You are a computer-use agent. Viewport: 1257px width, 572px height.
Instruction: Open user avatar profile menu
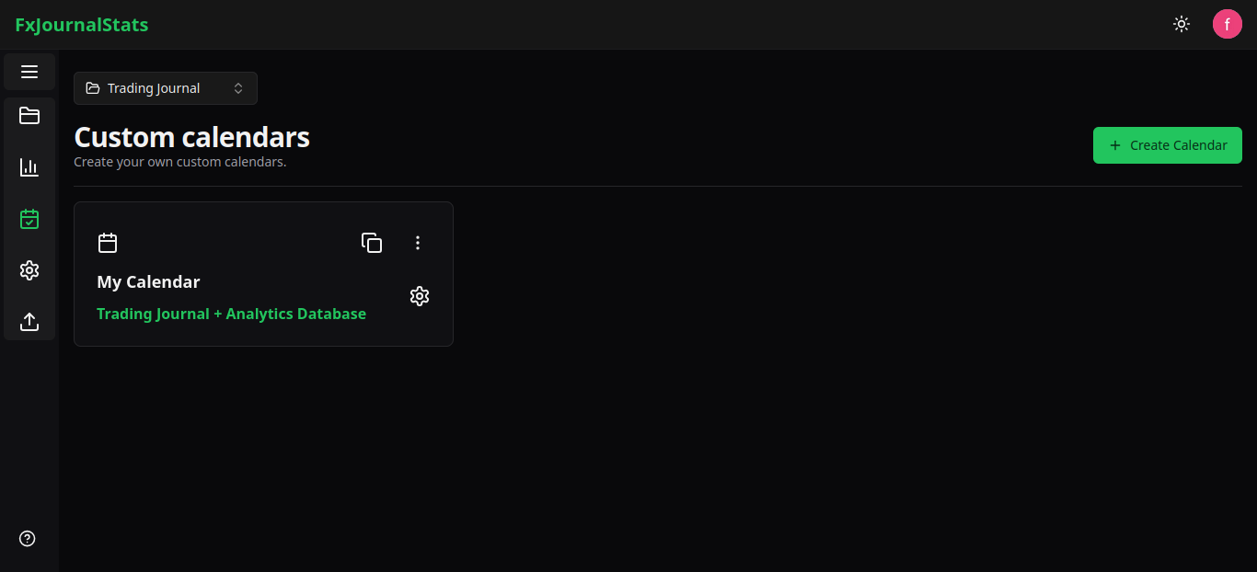point(1228,25)
